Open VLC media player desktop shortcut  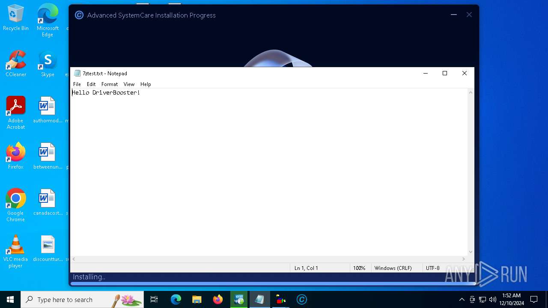tap(16, 252)
